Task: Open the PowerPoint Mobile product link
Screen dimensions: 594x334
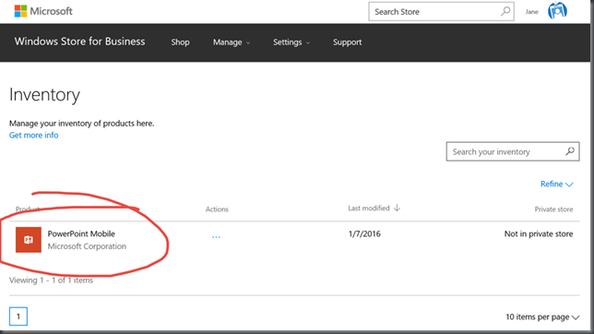Action: [x=81, y=233]
